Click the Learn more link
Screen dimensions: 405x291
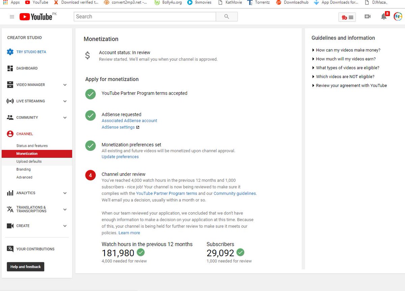click(x=129, y=233)
